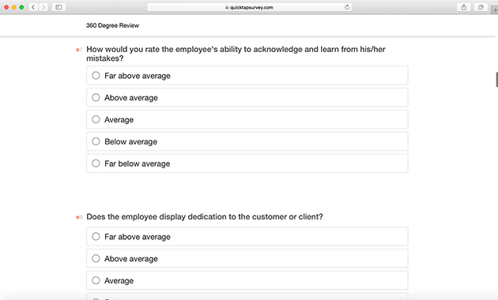Open the Share icon in the toolbar
Image resolution: width=498 pixels, height=300 pixels.
[x=464, y=7]
